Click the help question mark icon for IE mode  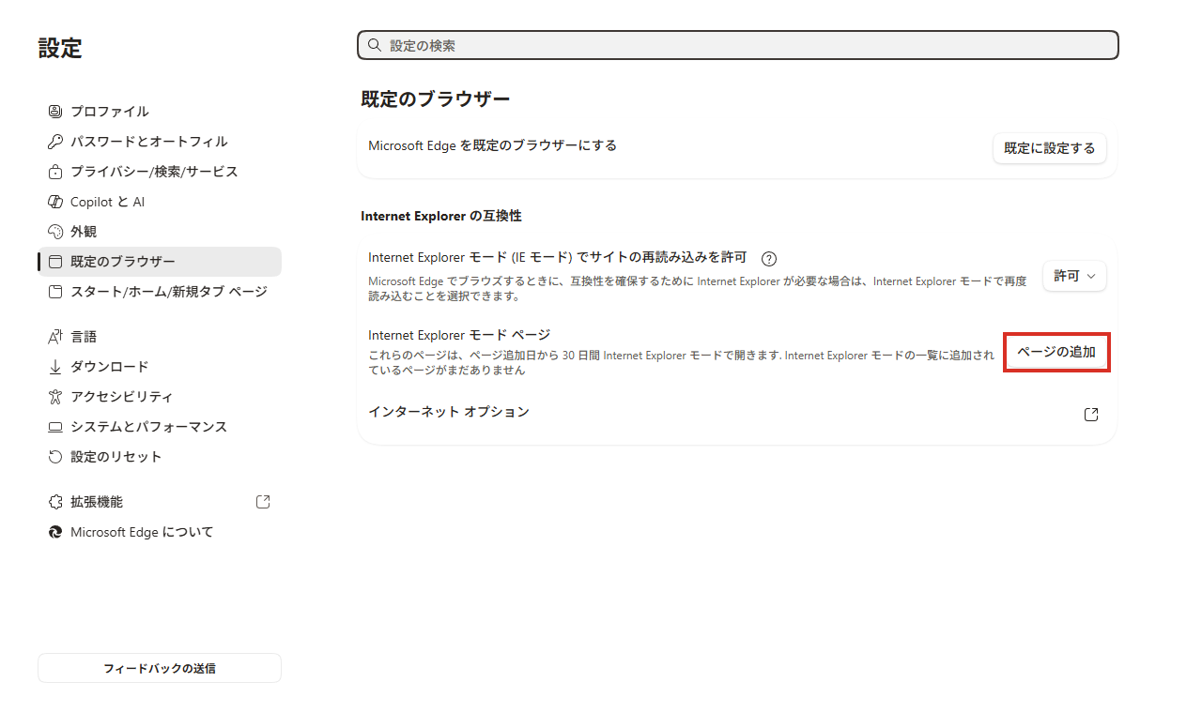point(769,259)
